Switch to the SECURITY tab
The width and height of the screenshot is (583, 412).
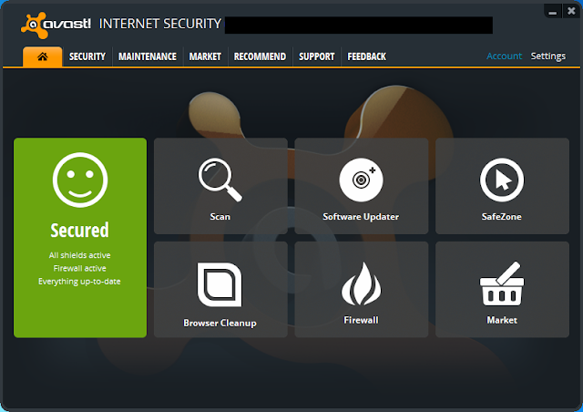pos(87,57)
